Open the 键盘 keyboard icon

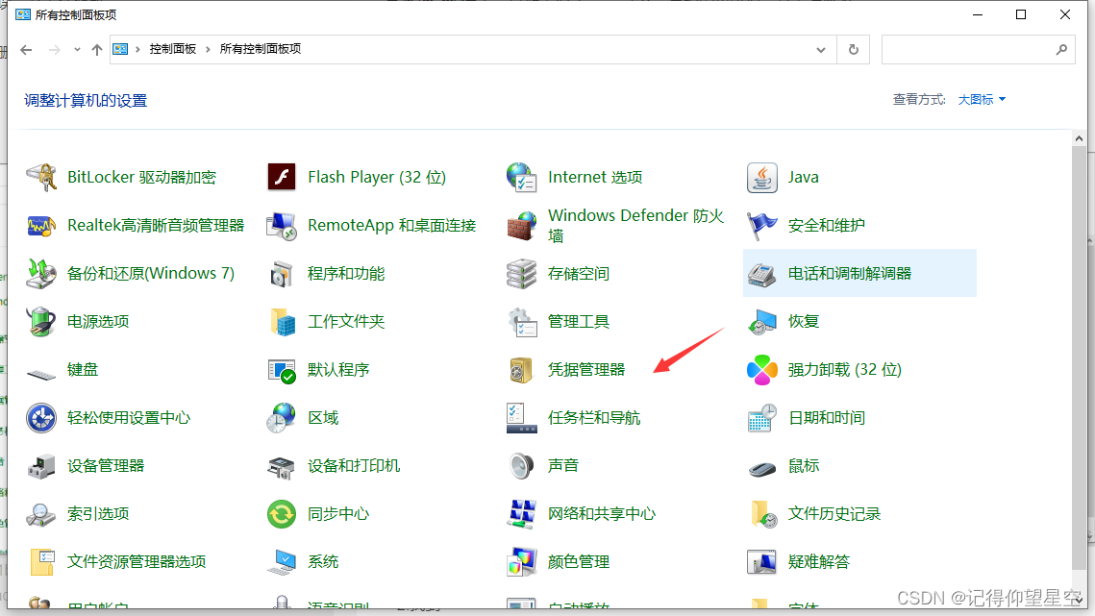pos(41,374)
